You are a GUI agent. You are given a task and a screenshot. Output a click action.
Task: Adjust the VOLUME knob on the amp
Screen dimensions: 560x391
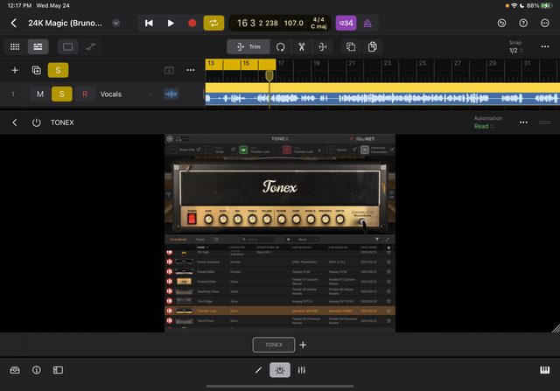pyautogui.click(x=267, y=220)
